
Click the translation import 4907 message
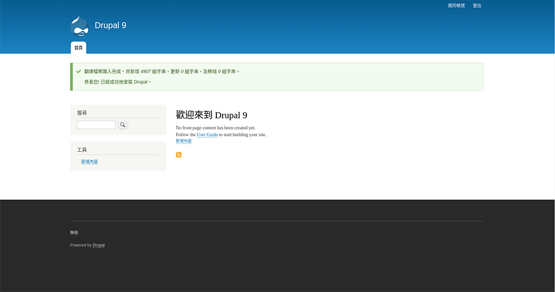(162, 71)
